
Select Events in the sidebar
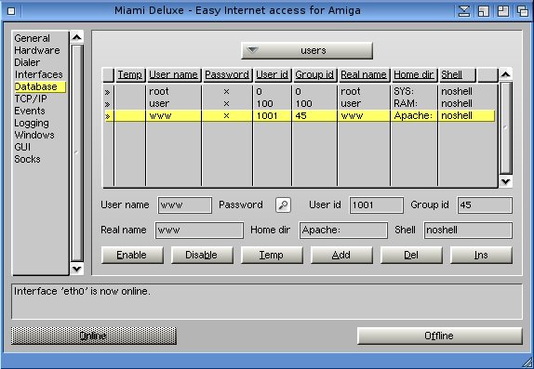point(29,111)
